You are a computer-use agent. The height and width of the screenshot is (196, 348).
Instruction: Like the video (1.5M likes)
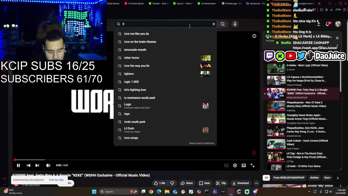(159, 183)
